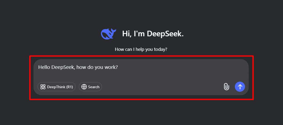Image resolution: width=283 pixels, height=125 pixels.
Task: Place cursor after "how do you work?"
Action: pyautogui.click(x=118, y=67)
